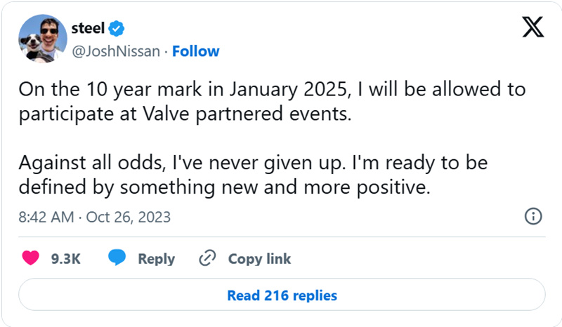Click the X logo icon

(533, 27)
